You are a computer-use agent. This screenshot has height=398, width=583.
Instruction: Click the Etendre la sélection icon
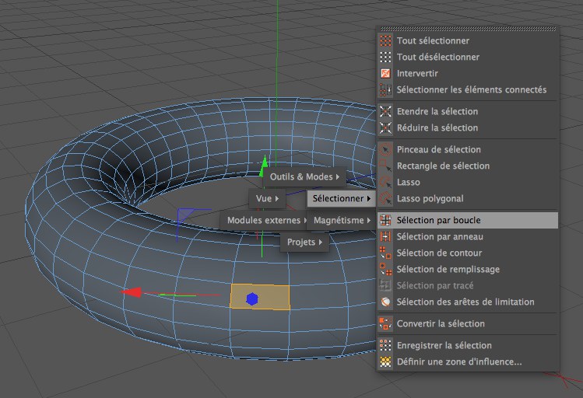[385, 111]
